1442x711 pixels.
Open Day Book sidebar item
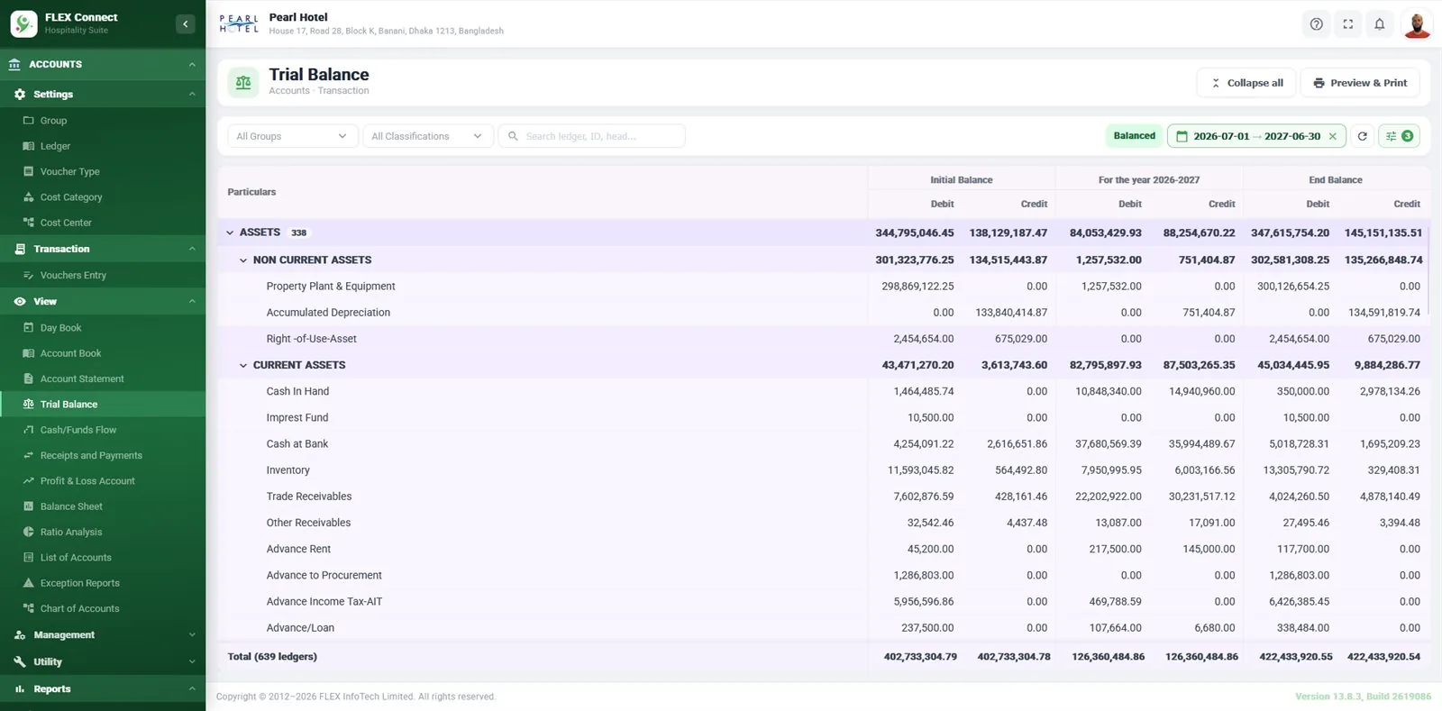103,328
